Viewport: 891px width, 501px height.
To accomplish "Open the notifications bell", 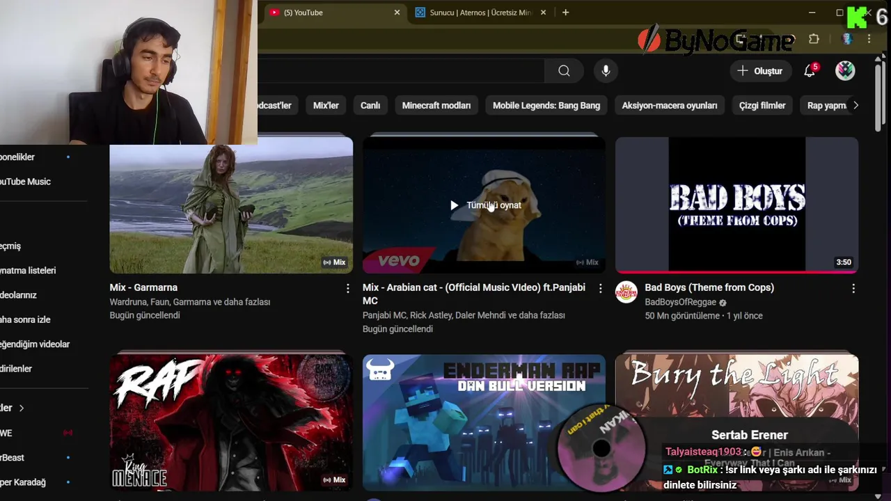I will pyautogui.click(x=810, y=71).
